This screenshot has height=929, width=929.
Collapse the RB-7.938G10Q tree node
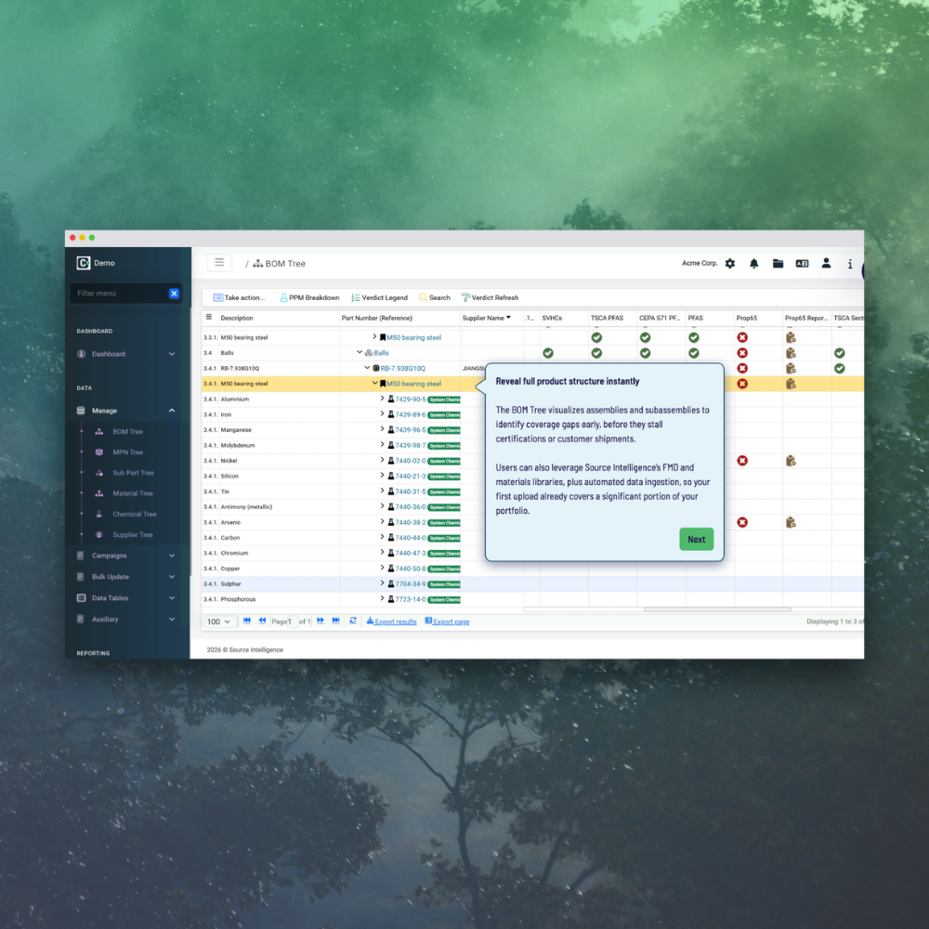[367, 367]
